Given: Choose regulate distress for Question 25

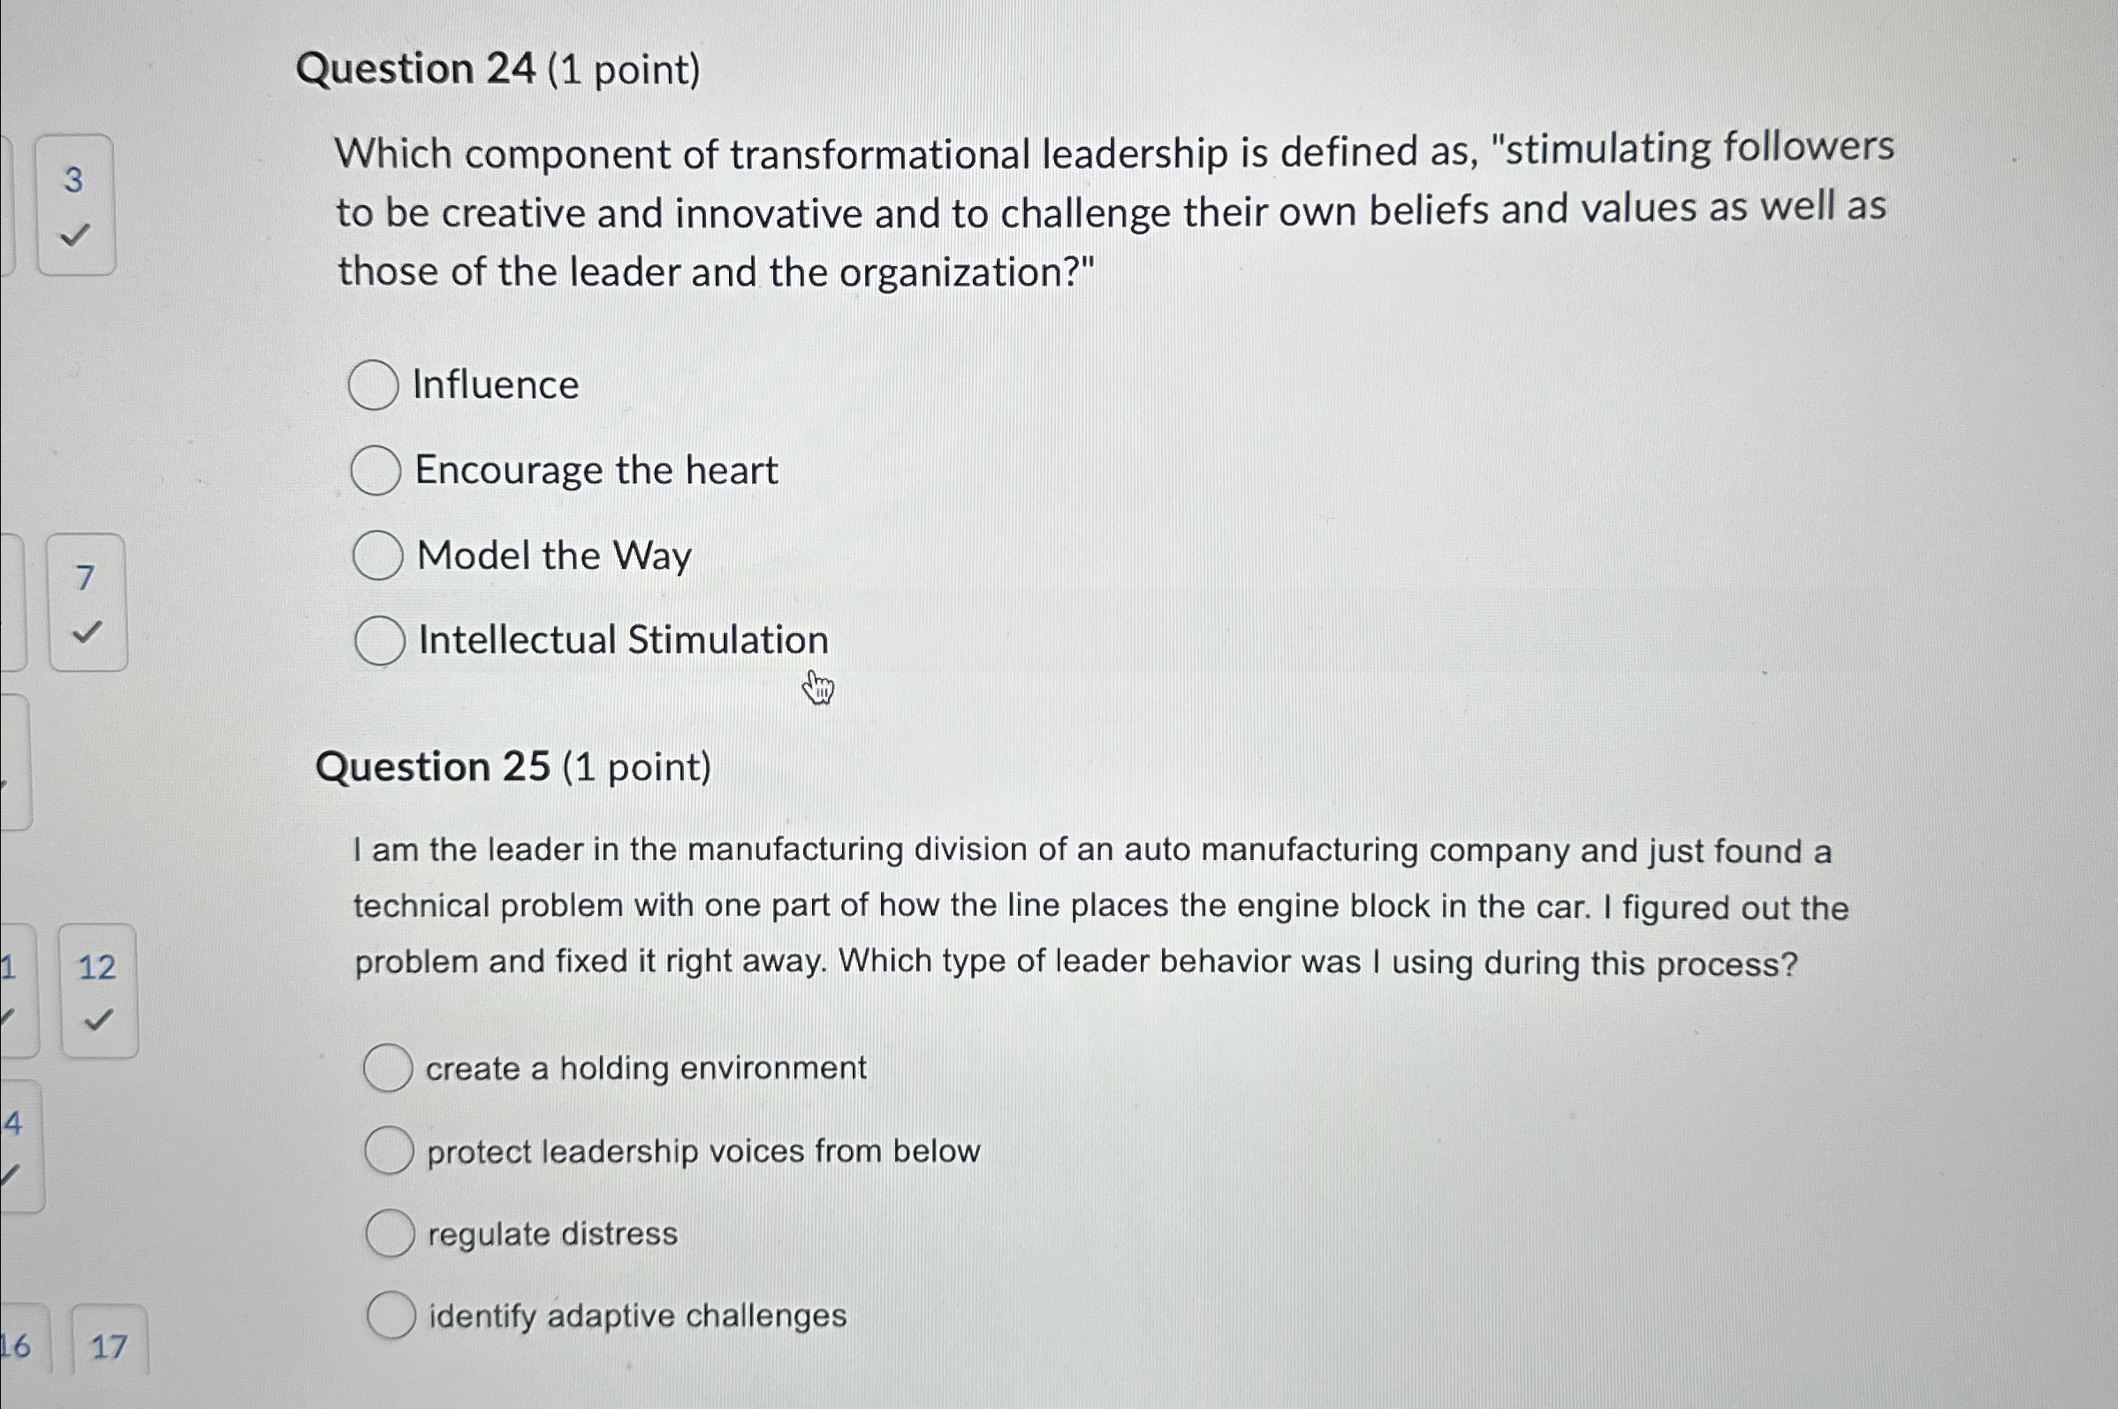Looking at the screenshot, I should click(392, 1235).
